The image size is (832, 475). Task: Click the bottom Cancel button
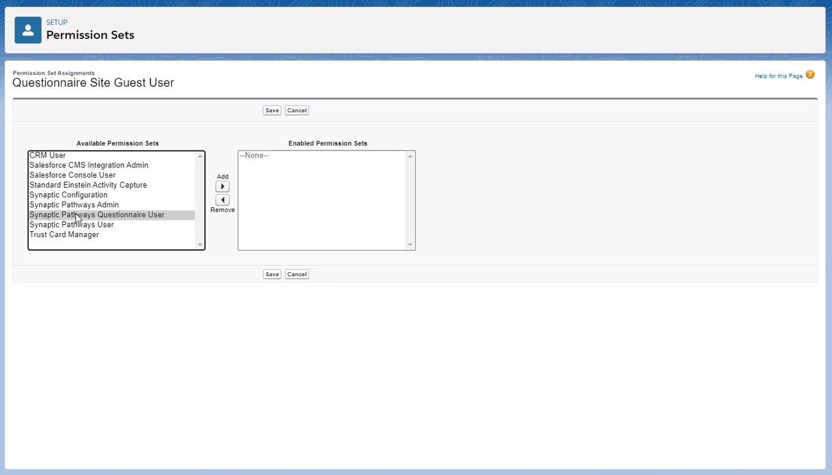[296, 274]
